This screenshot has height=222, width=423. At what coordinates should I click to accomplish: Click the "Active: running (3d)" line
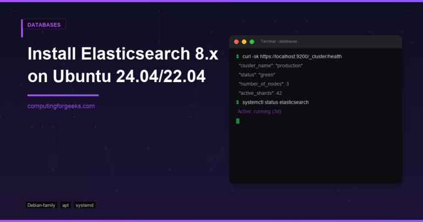(259, 111)
